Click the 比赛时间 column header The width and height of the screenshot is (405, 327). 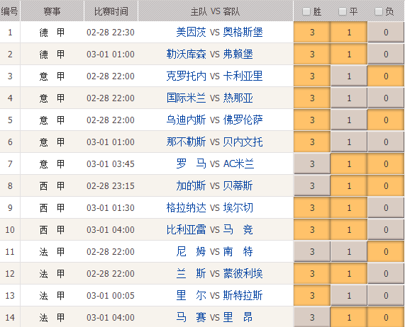tap(111, 11)
